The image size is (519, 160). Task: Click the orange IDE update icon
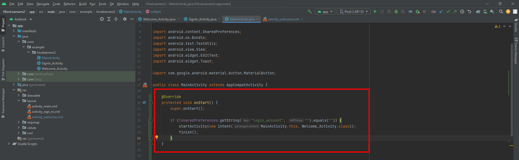(508, 12)
